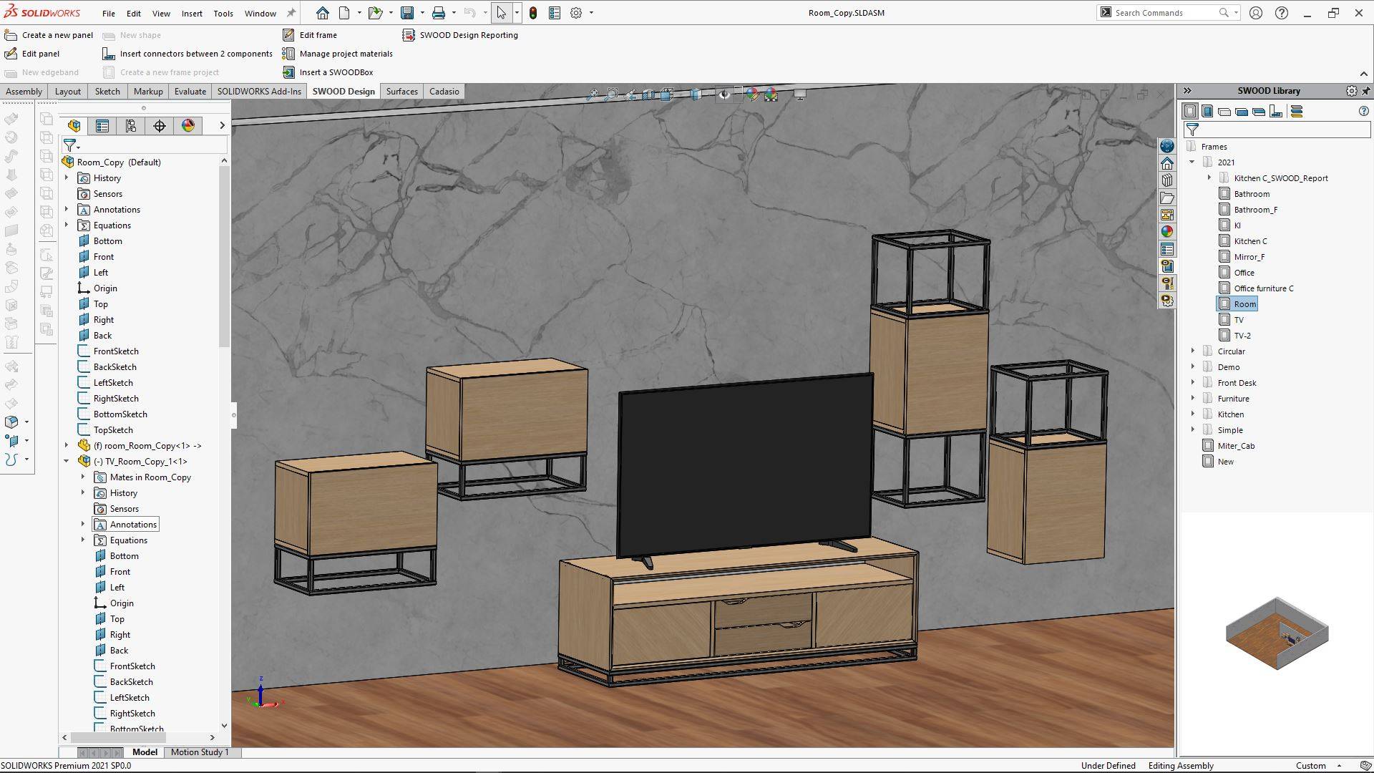Expand the room_Room_Copy<1> component
Viewport: 1374px width, 773px height.
click(67, 446)
